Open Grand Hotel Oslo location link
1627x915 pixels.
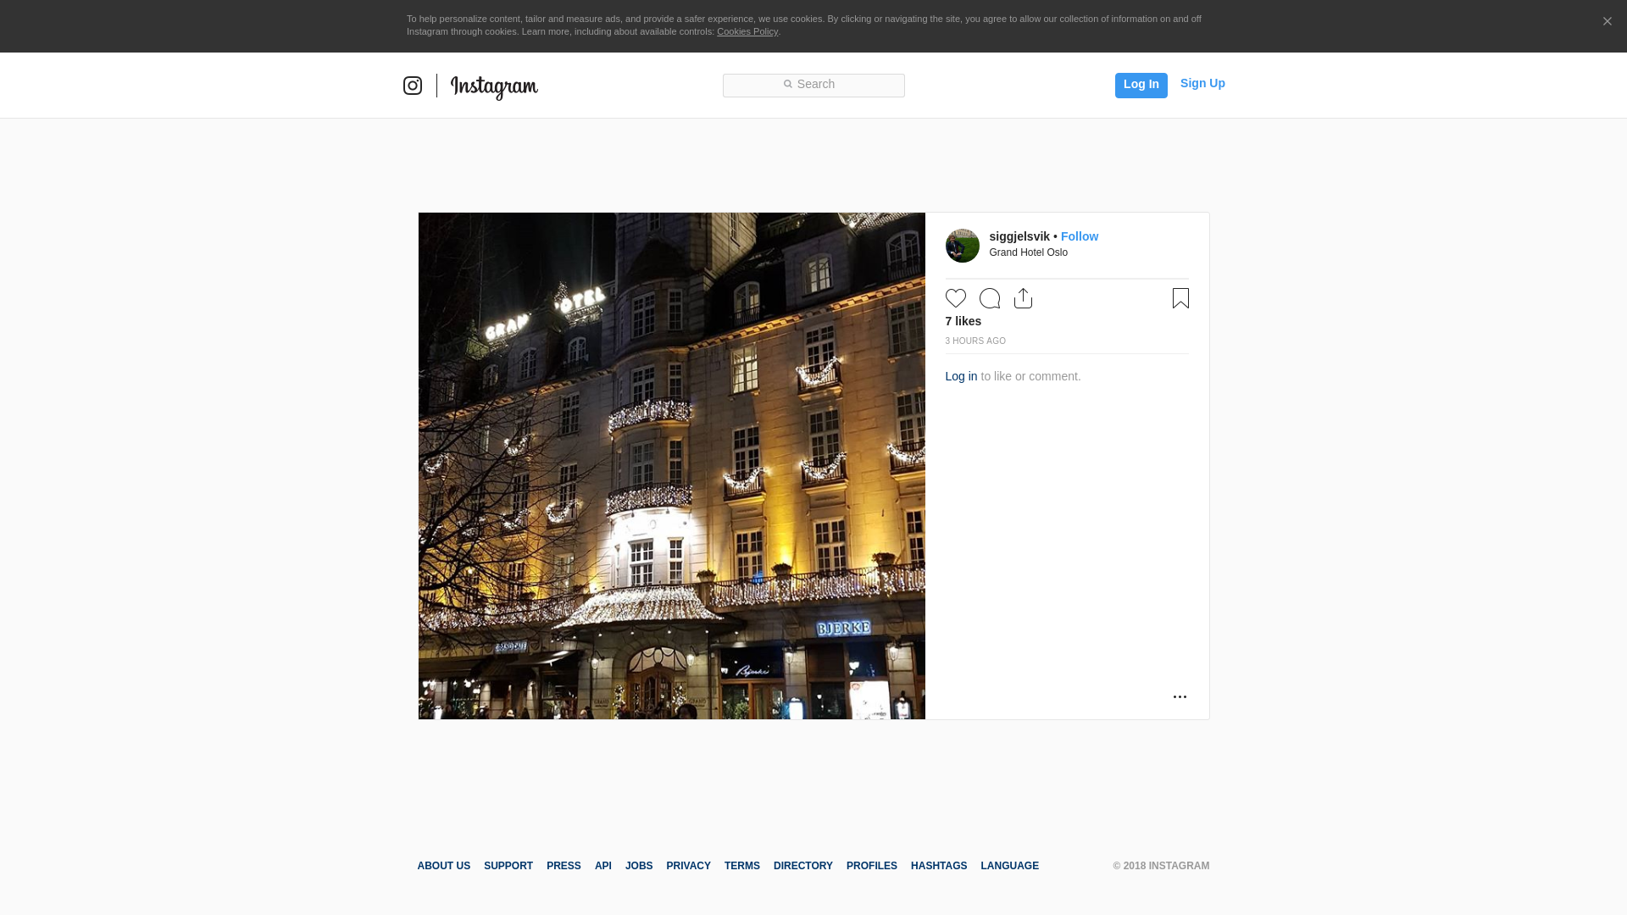[x=1028, y=252]
